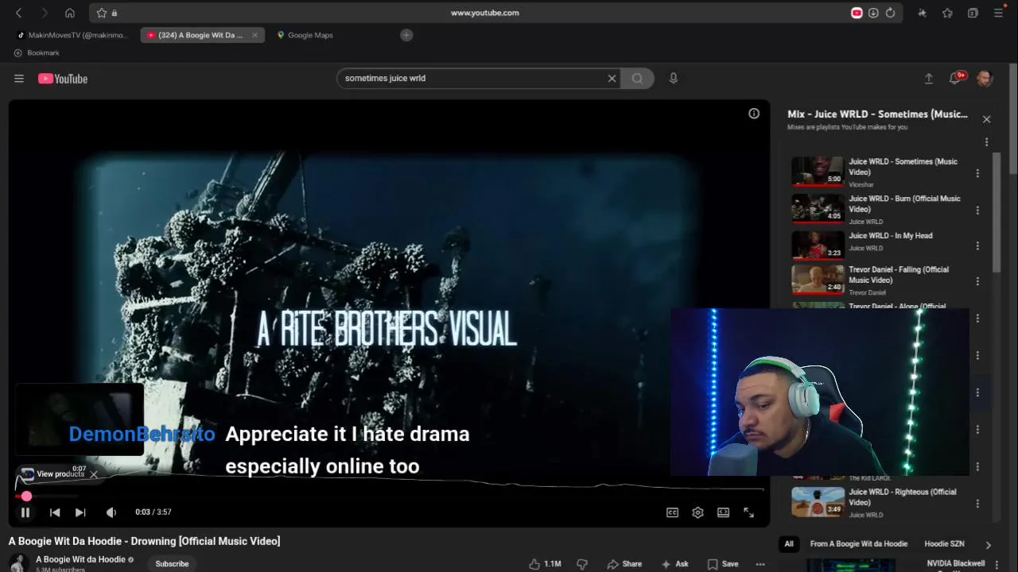Open the YouTube create upload icon
The image size is (1018, 572).
coord(928,79)
